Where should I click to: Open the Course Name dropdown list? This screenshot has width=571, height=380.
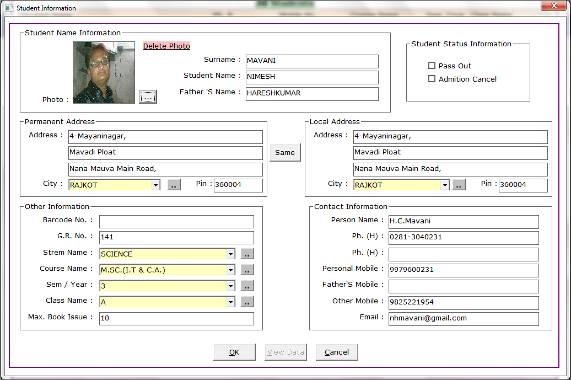(x=230, y=270)
